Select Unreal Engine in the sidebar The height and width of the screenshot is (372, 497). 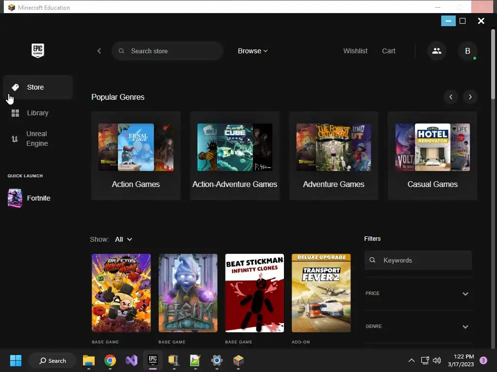(x=38, y=139)
